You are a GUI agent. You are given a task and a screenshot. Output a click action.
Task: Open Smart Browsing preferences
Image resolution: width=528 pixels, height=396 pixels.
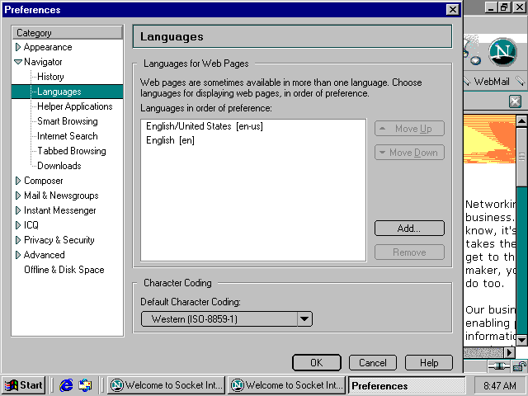point(68,121)
